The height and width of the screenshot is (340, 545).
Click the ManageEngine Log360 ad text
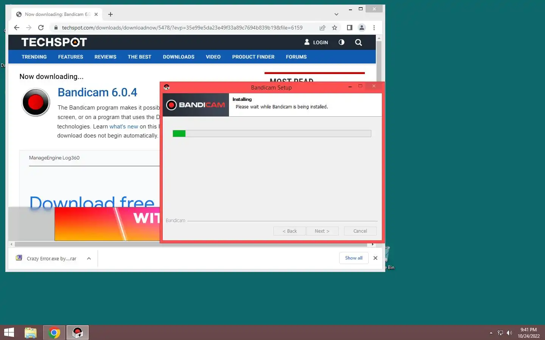coord(54,158)
